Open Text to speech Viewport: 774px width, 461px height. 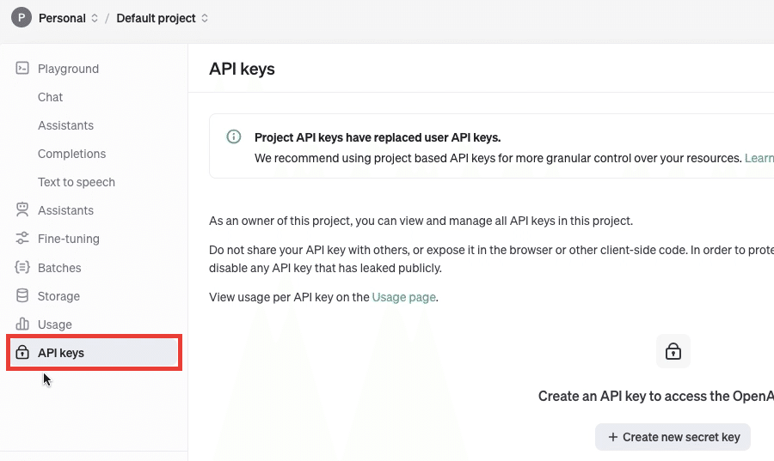tap(77, 182)
